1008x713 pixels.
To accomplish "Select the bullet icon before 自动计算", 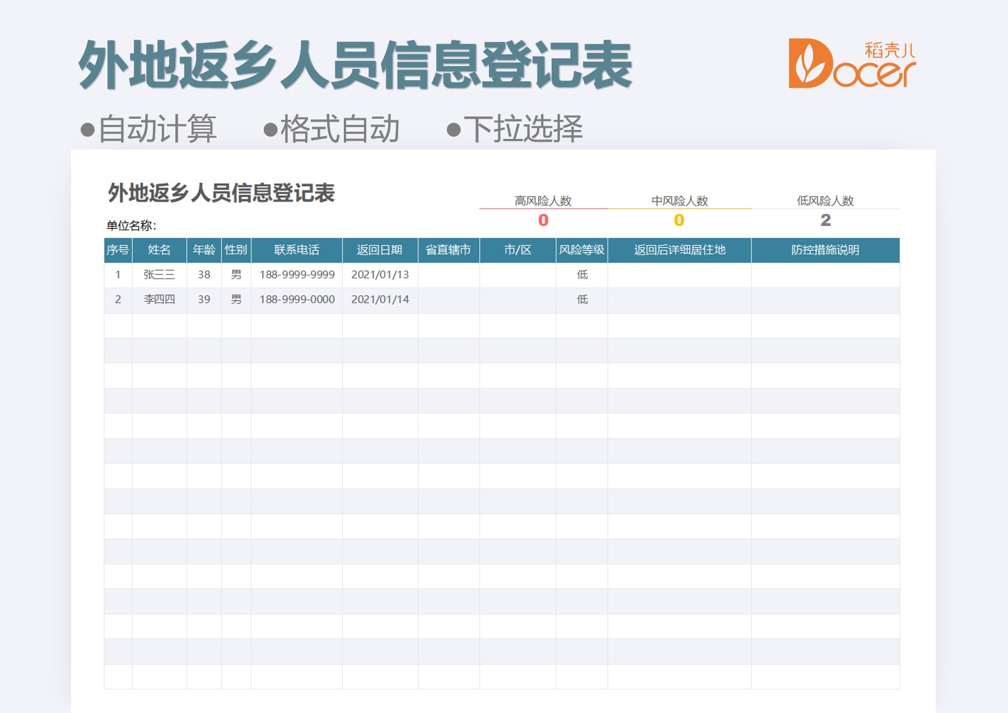I will pyautogui.click(x=88, y=130).
